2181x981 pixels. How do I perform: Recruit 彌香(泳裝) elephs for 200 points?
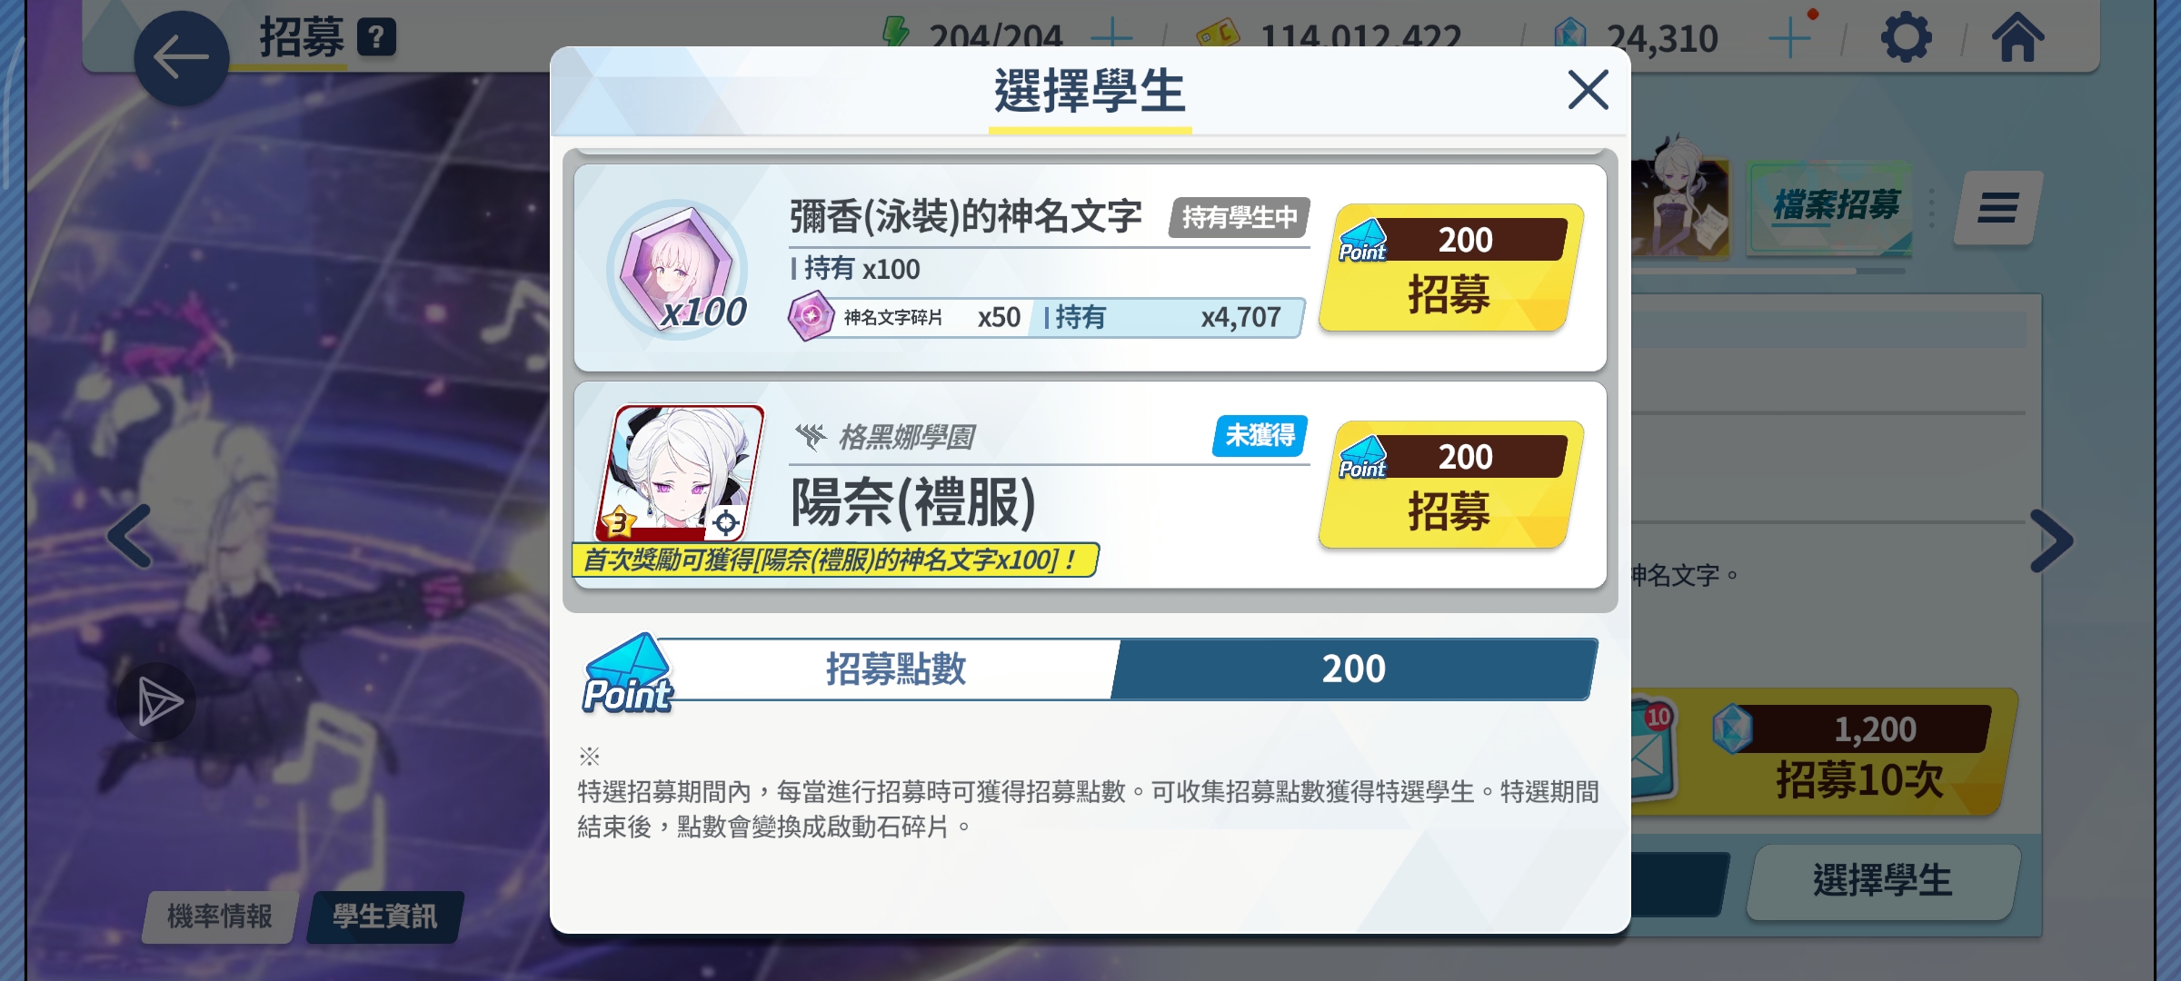tap(1451, 267)
